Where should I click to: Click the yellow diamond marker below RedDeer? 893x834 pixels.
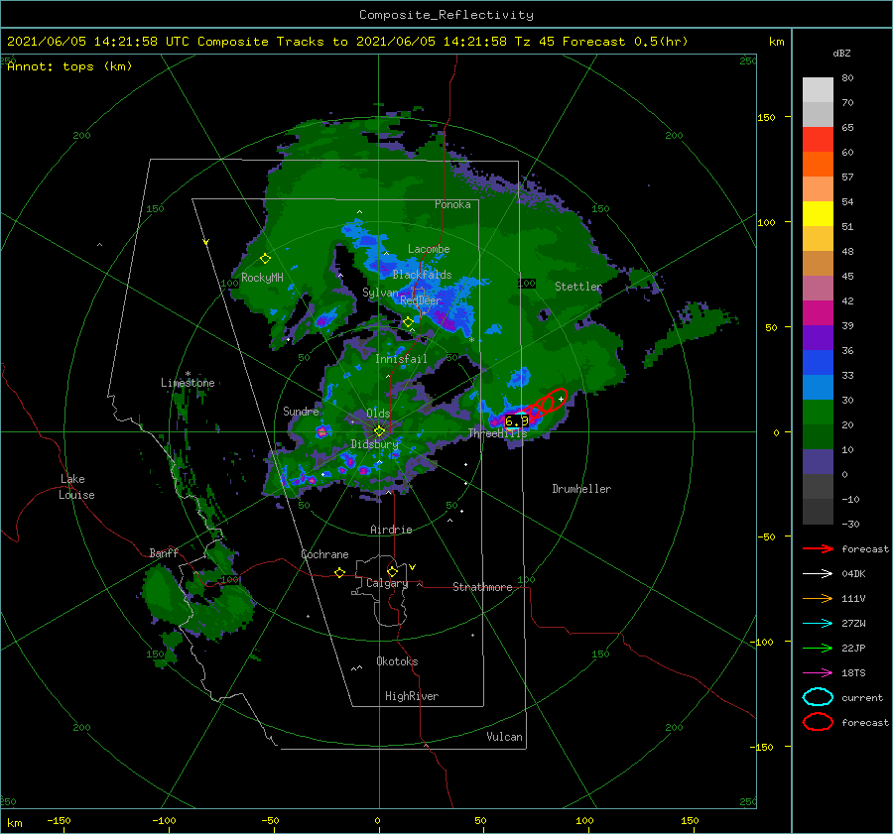[409, 322]
